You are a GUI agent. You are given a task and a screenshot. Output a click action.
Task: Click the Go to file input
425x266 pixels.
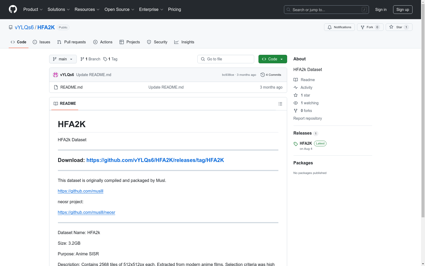(x=226, y=59)
